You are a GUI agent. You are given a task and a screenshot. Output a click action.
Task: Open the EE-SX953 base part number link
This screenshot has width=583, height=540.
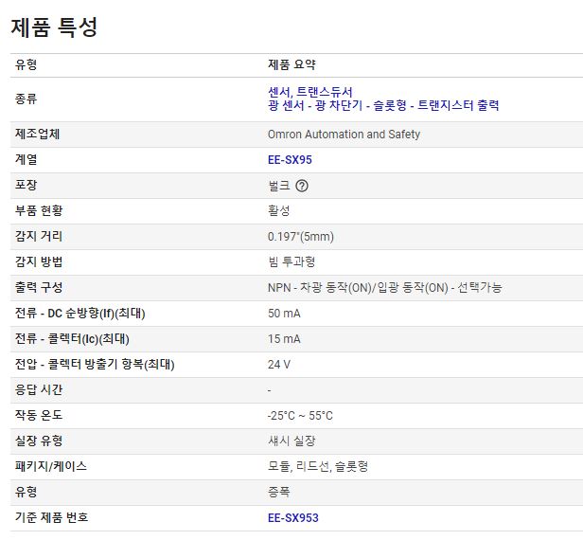point(293,517)
